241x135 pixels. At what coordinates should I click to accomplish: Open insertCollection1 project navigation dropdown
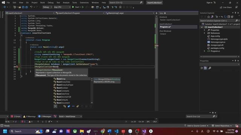(30, 13)
